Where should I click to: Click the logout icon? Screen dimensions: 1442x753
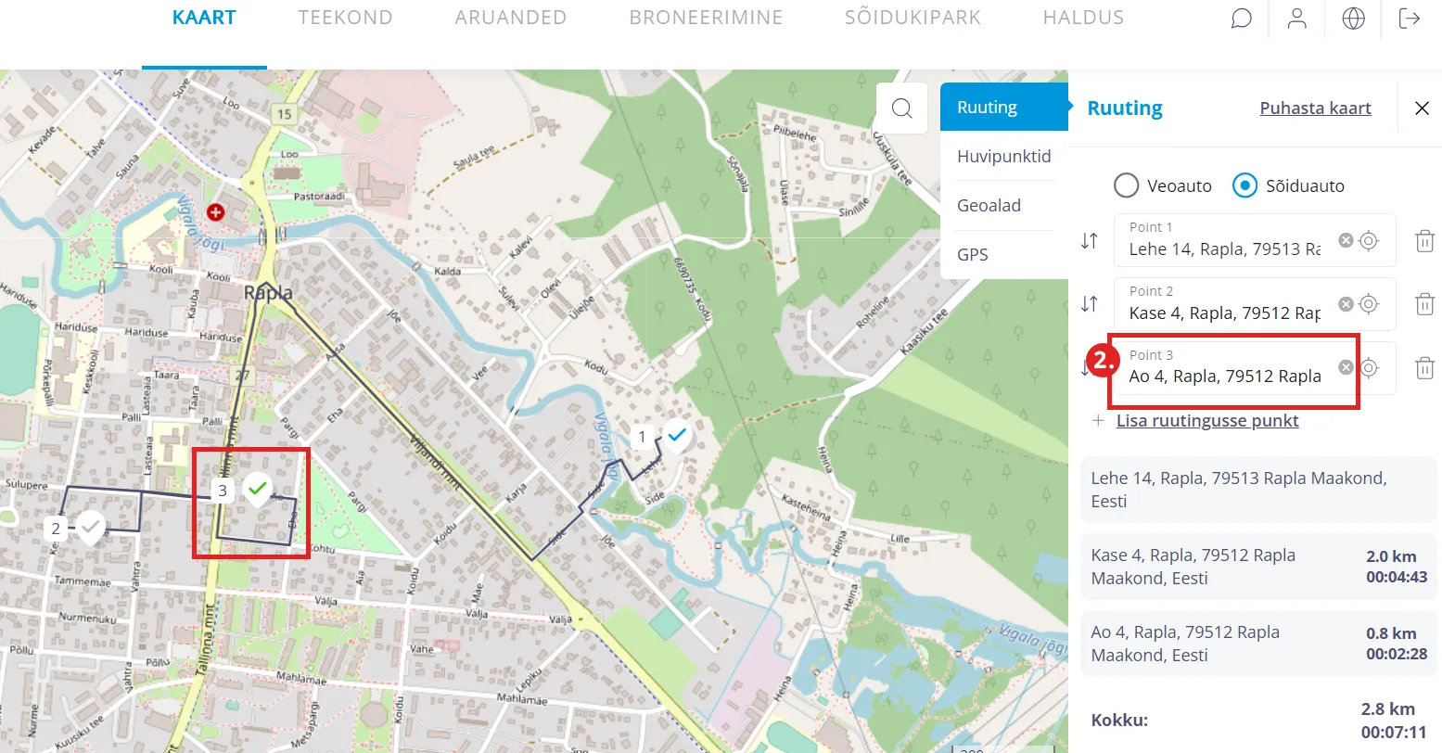tap(1410, 19)
